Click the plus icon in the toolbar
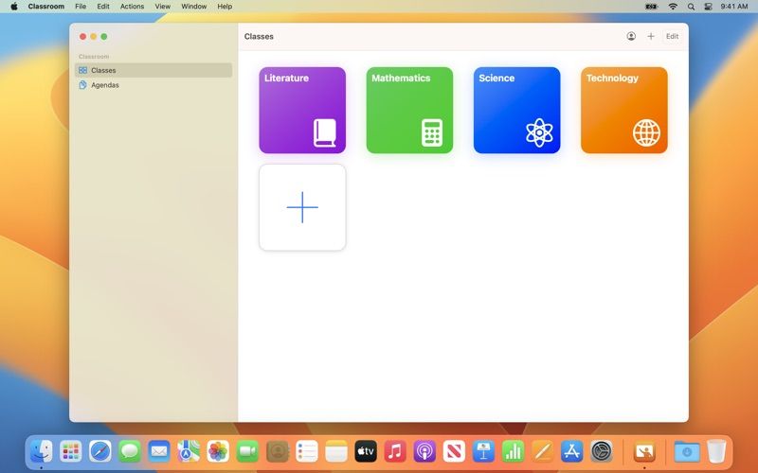 pos(651,36)
